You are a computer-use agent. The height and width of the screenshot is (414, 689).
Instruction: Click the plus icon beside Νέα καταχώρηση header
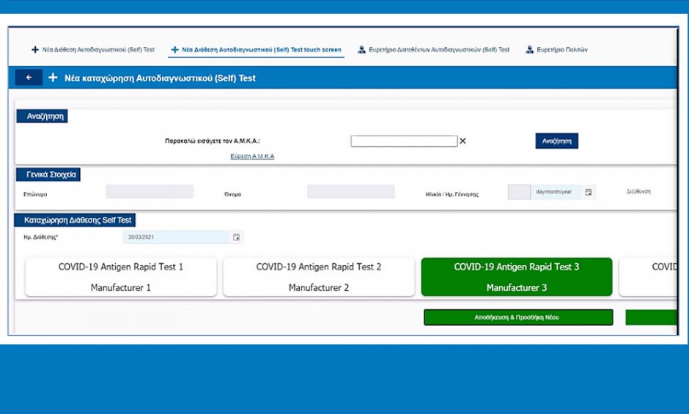click(x=53, y=78)
